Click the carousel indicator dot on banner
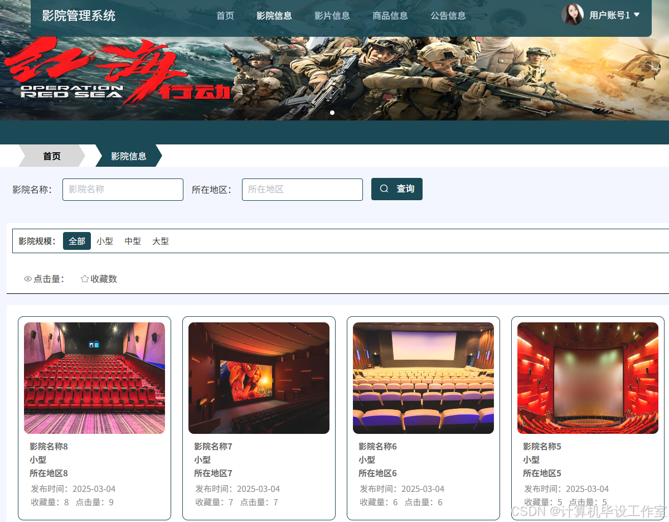Image resolution: width=669 pixels, height=522 pixels. tap(332, 113)
